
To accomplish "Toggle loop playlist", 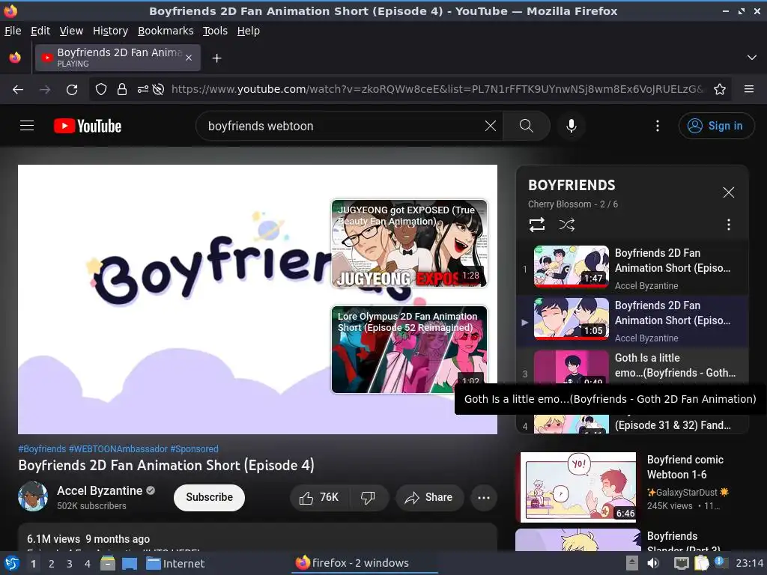I will click(536, 225).
